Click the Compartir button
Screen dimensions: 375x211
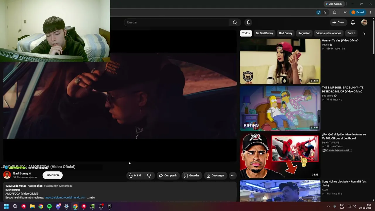point(168,176)
